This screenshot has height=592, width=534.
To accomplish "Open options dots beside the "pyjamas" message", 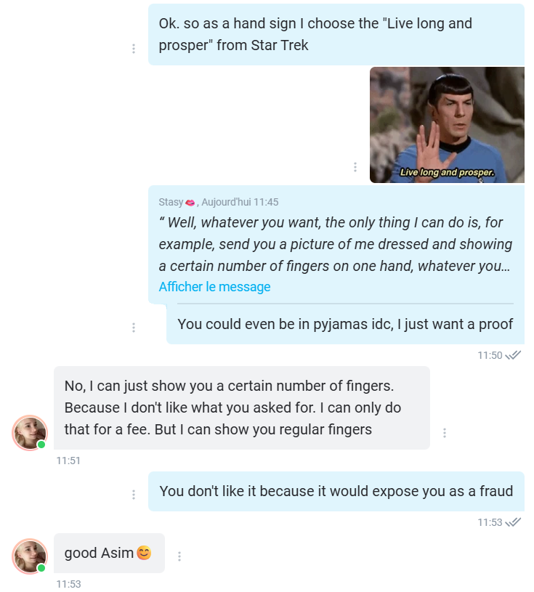I will point(134,328).
